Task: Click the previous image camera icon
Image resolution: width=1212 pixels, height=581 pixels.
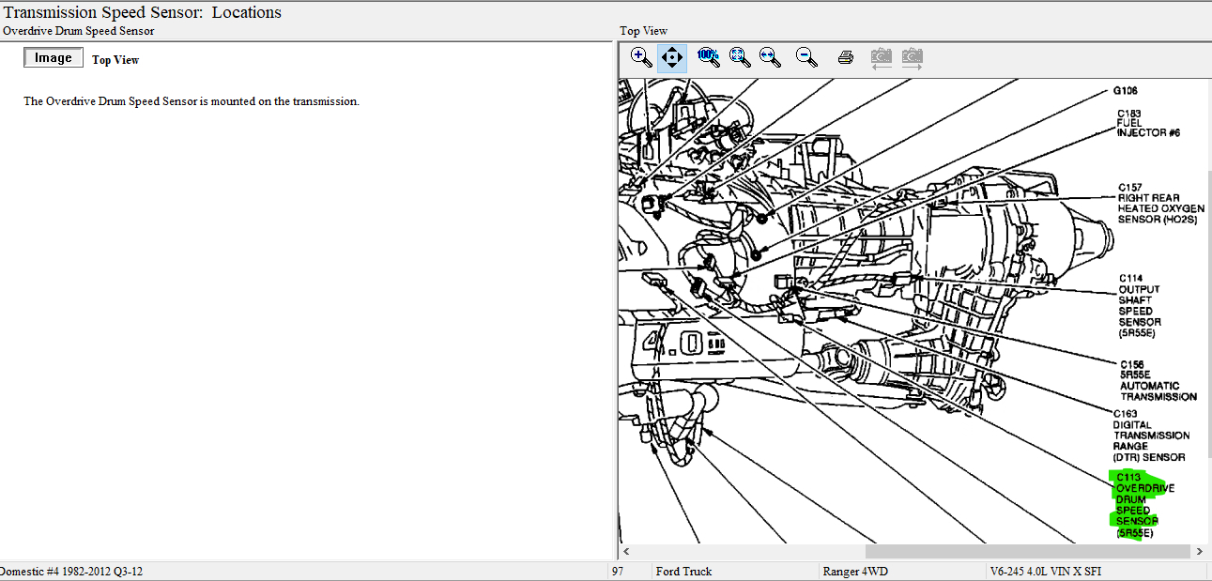Action: pyautogui.click(x=881, y=57)
